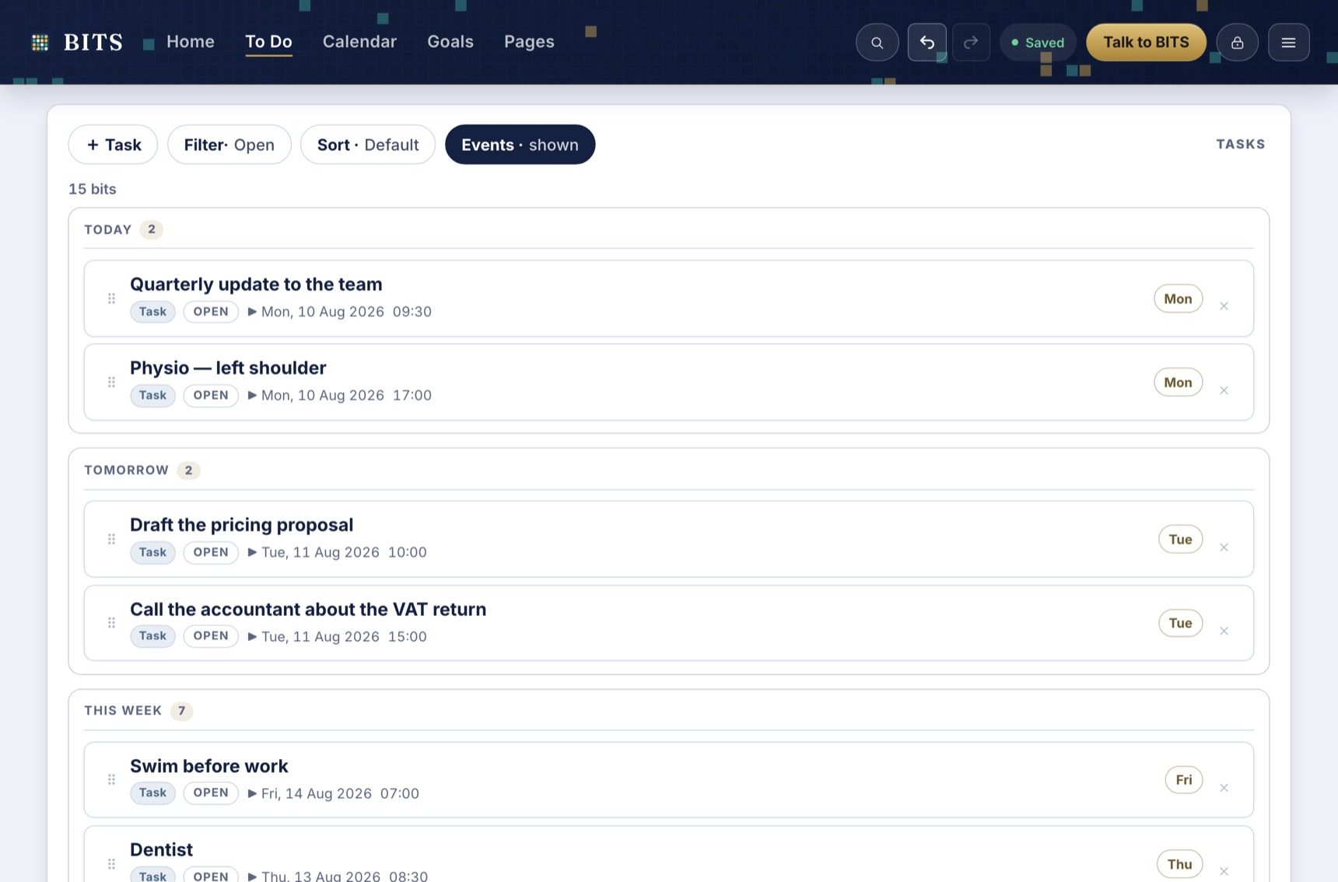
Task: Click the "15 bits" count text
Action: click(x=92, y=189)
